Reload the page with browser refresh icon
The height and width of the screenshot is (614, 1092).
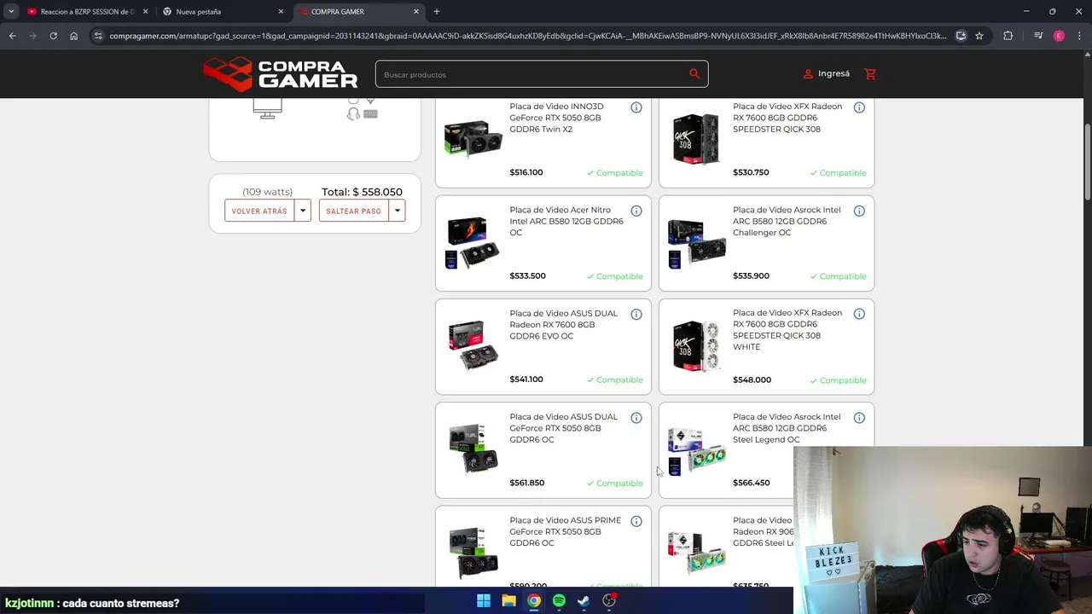click(x=53, y=36)
